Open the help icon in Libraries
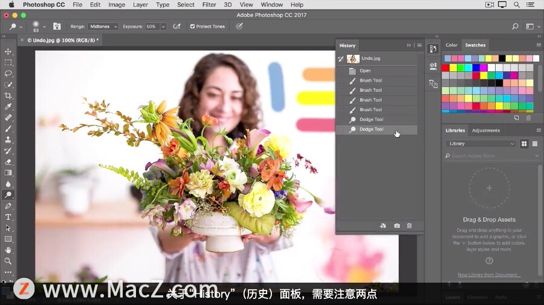544x305 pixels. [489, 261]
